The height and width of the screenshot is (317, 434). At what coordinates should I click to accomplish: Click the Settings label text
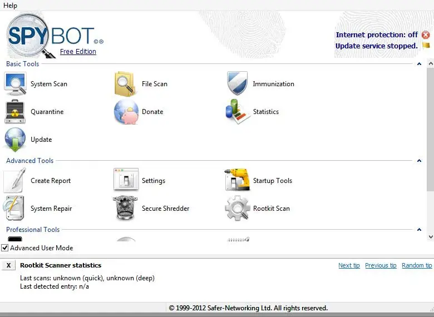pos(154,181)
